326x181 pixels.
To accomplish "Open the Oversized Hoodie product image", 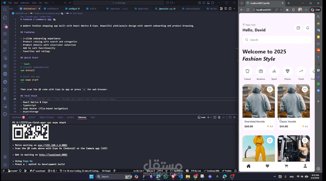I will click(x=258, y=101).
